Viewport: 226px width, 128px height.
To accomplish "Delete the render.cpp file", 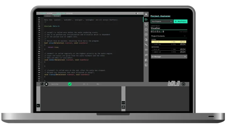I will click(185, 44).
